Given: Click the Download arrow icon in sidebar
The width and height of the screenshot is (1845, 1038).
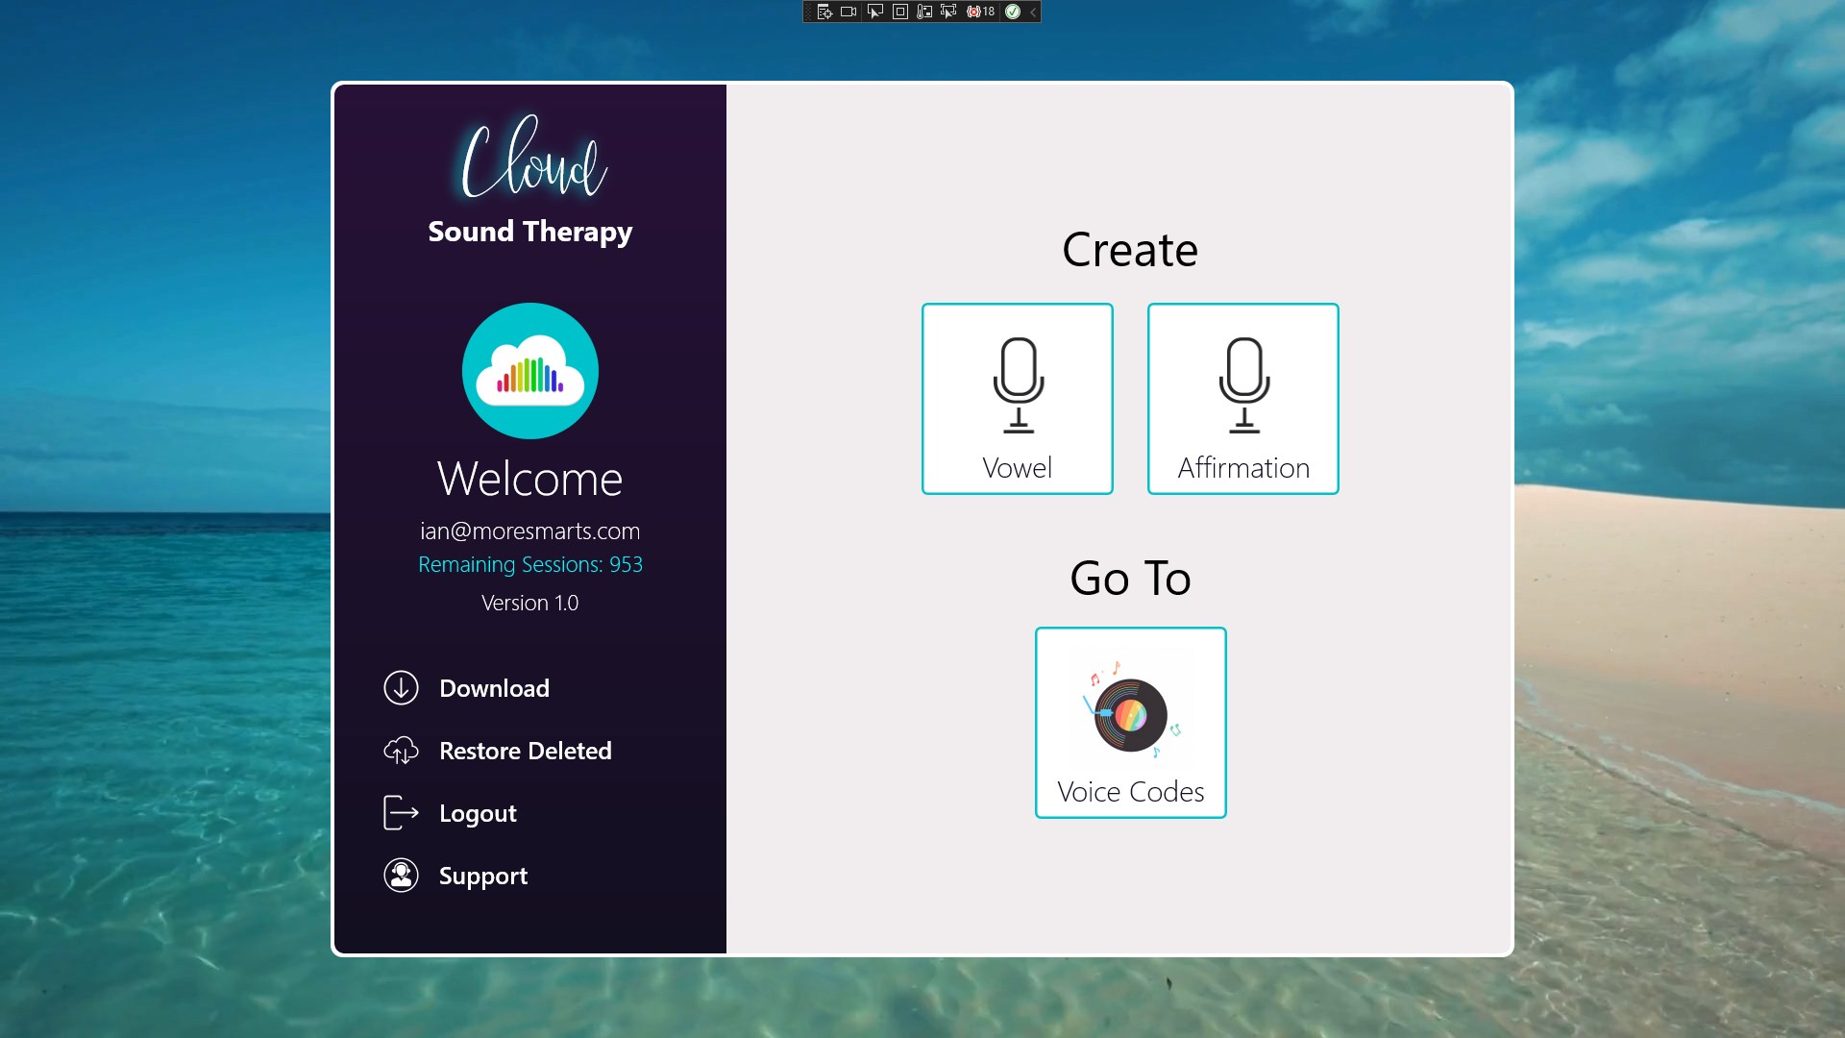Looking at the screenshot, I should [x=401, y=688].
